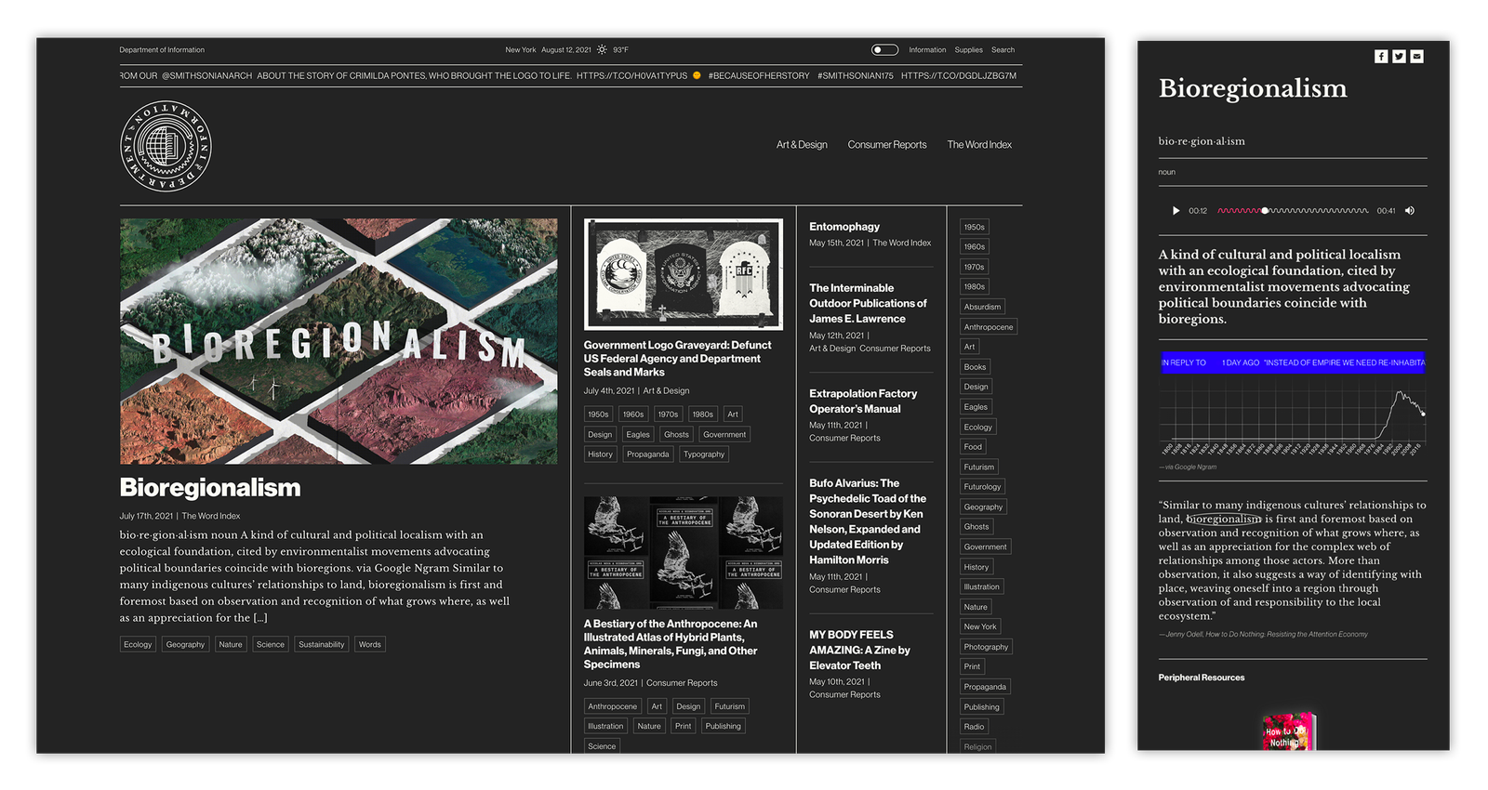Open the Bioregionalism featured image
Viewport: 1488px width, 790px height.
coord(339,341)
